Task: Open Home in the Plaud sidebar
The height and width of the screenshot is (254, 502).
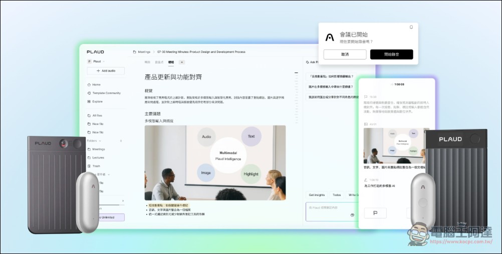Action: click(94, 84)
